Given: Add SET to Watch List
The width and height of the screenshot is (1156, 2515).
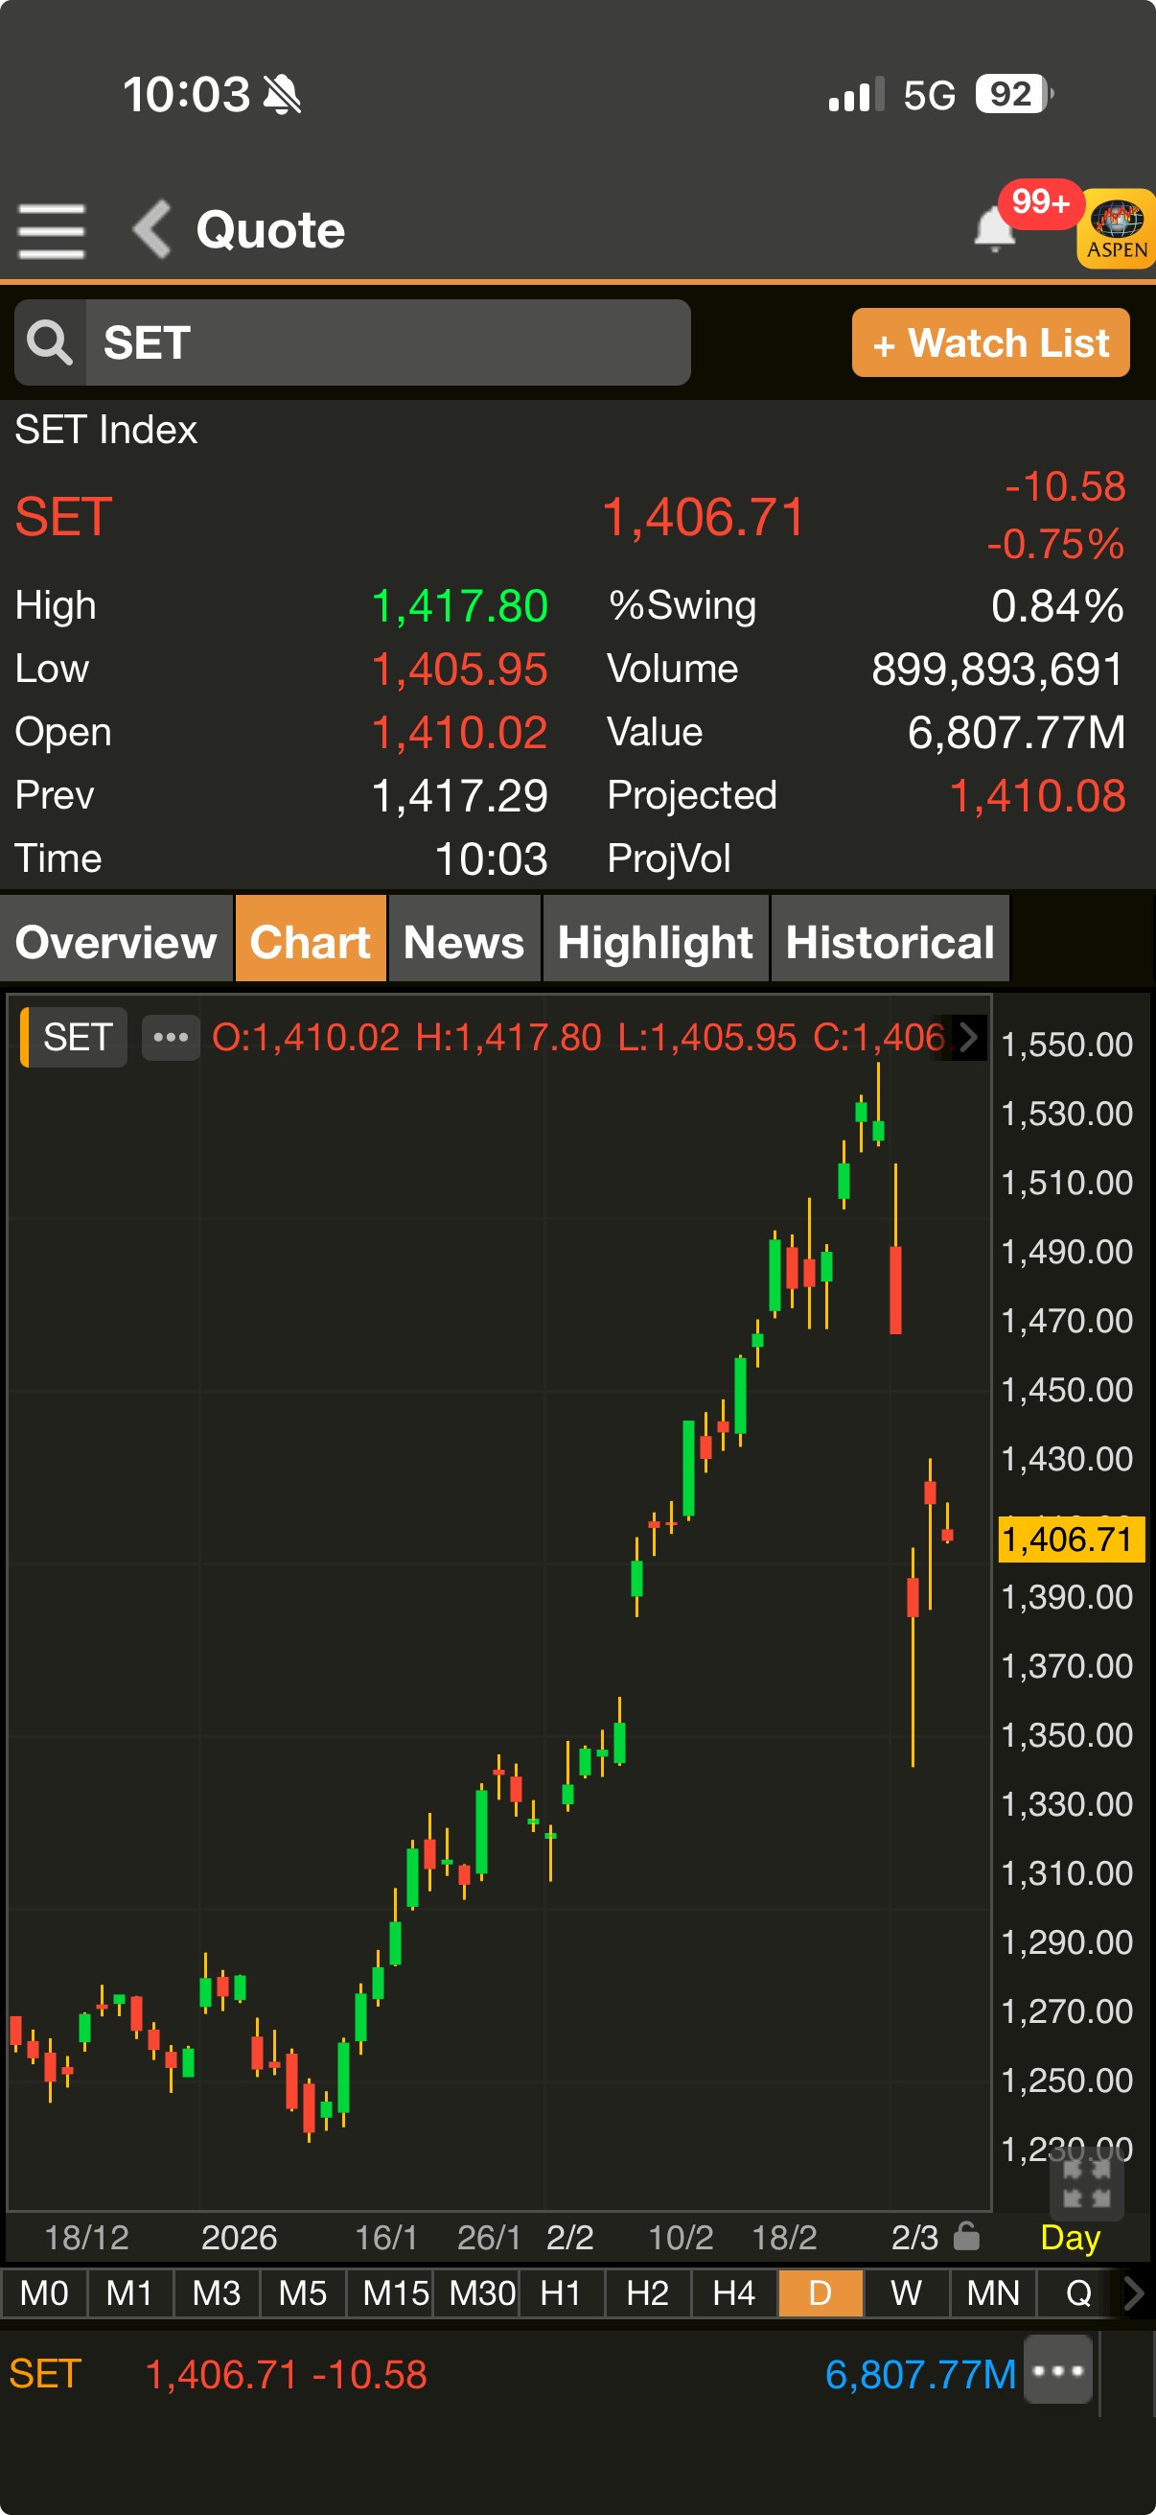Looking at the screenshot, I should tap(990, 342).
